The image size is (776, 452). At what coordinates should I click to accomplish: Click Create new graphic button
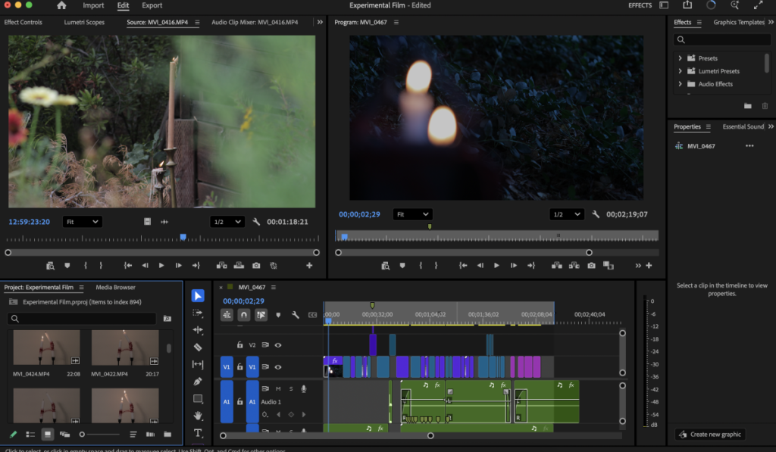point(710,434)
